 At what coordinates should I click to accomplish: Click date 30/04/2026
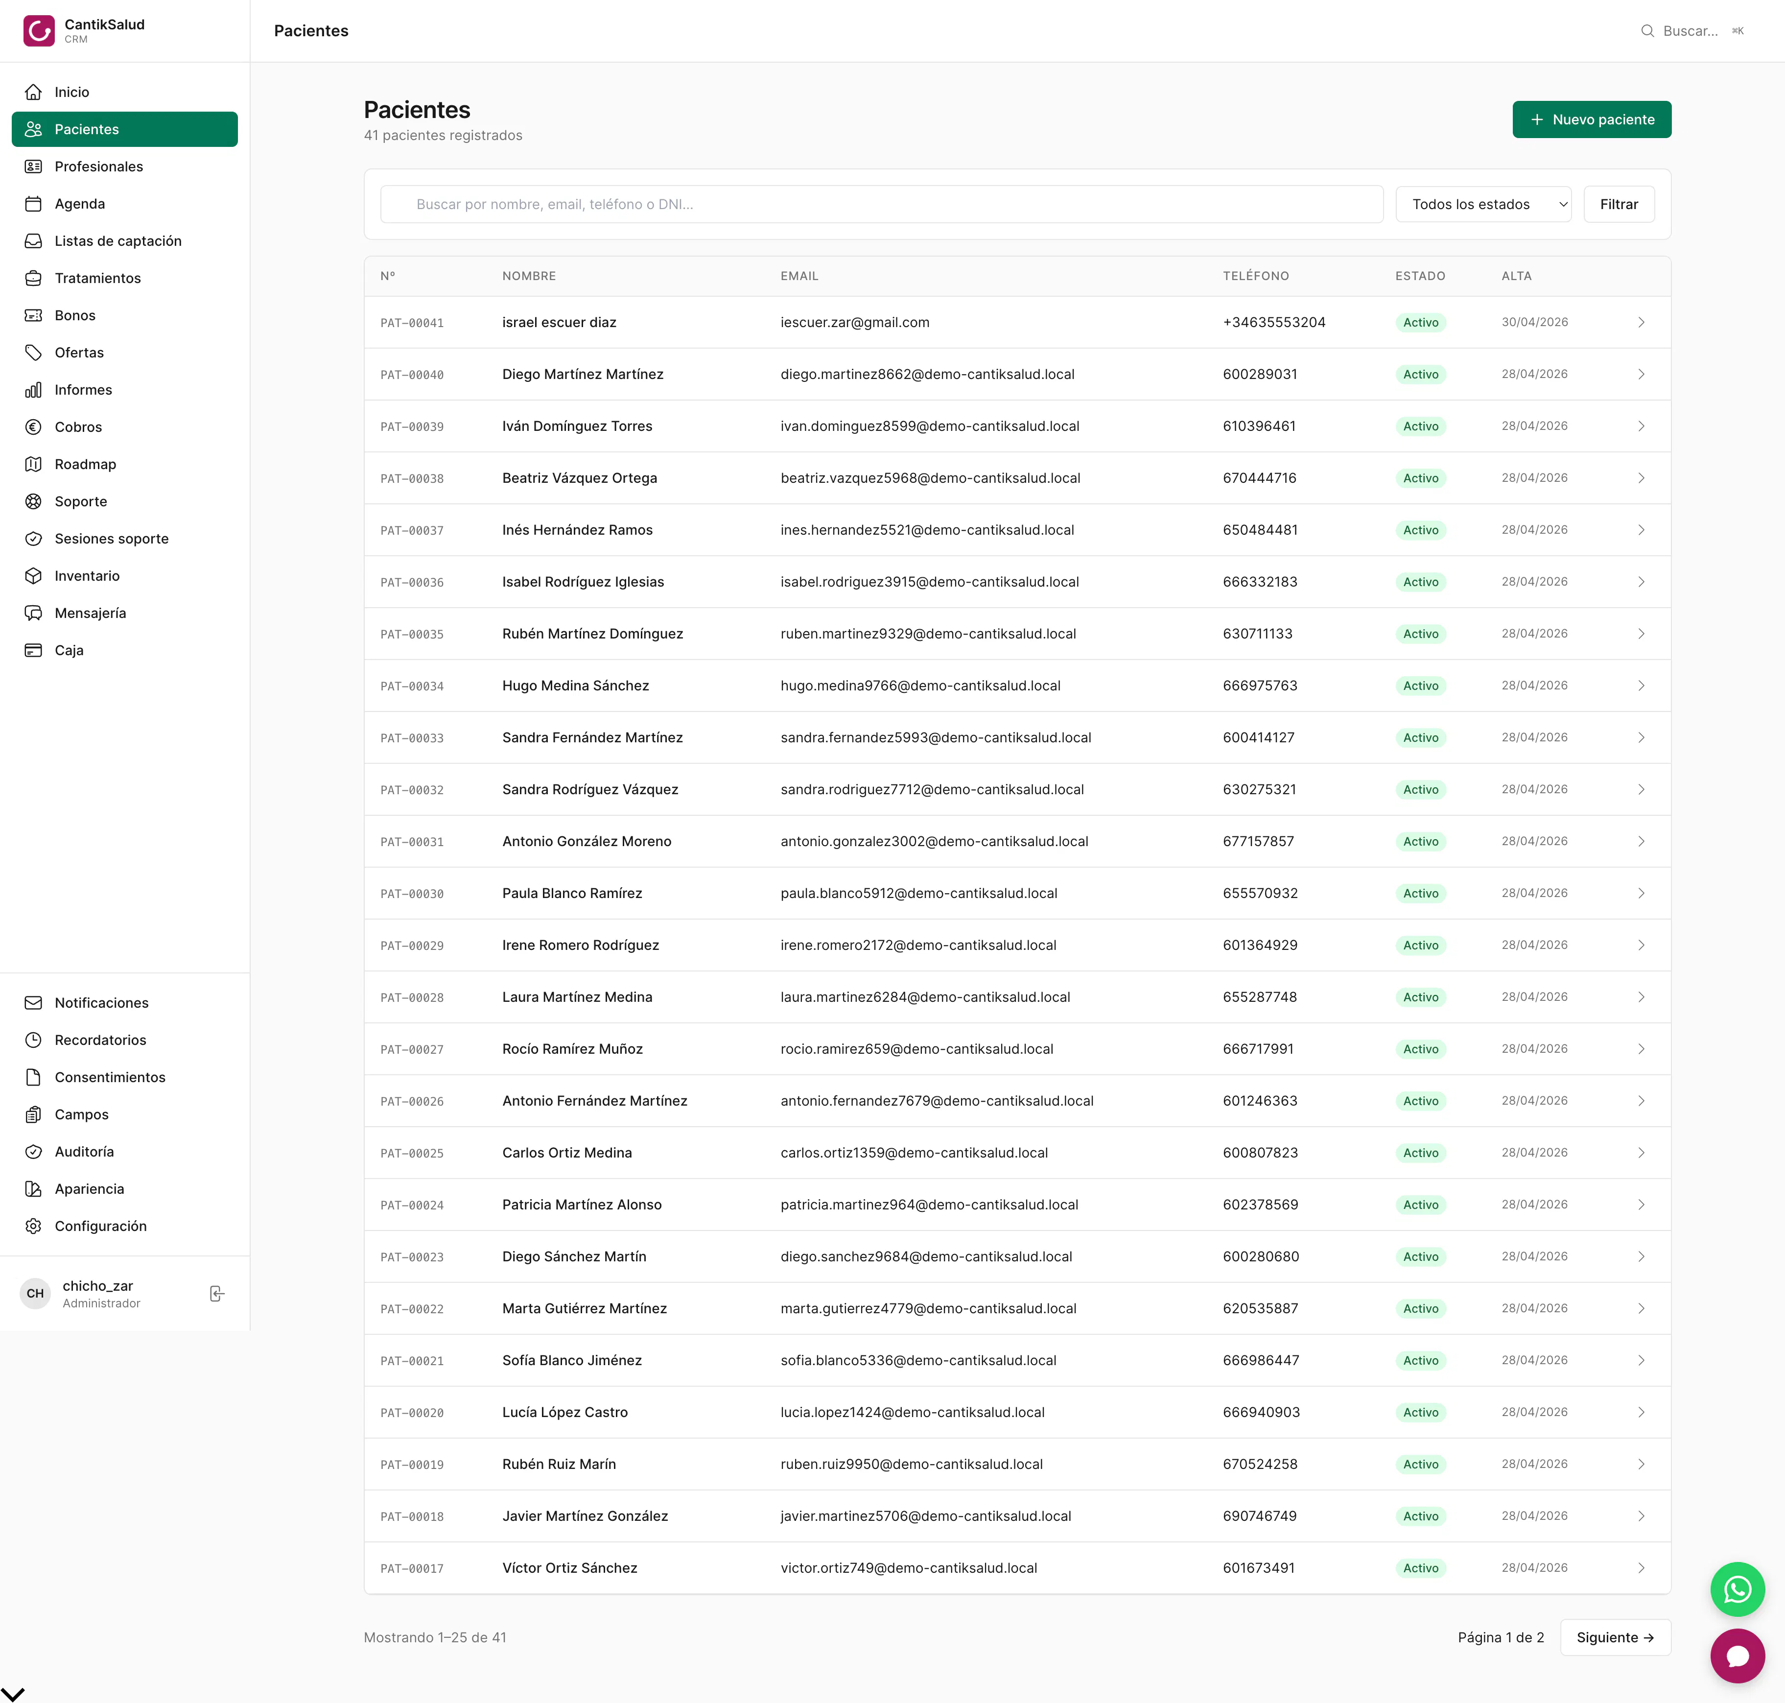(1534, 322)
